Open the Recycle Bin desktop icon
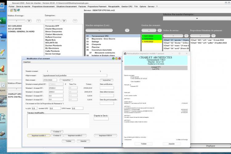Viewport: 231px width, 154px height. (2, 6)
